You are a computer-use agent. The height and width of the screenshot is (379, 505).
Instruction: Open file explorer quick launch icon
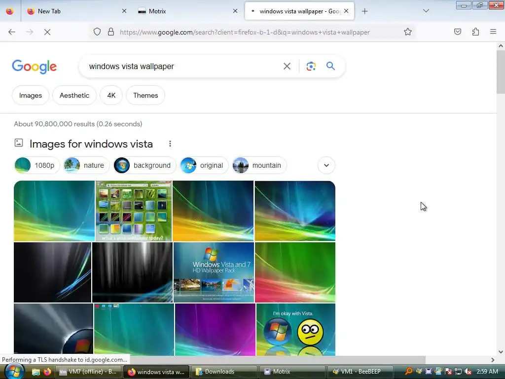36,372
